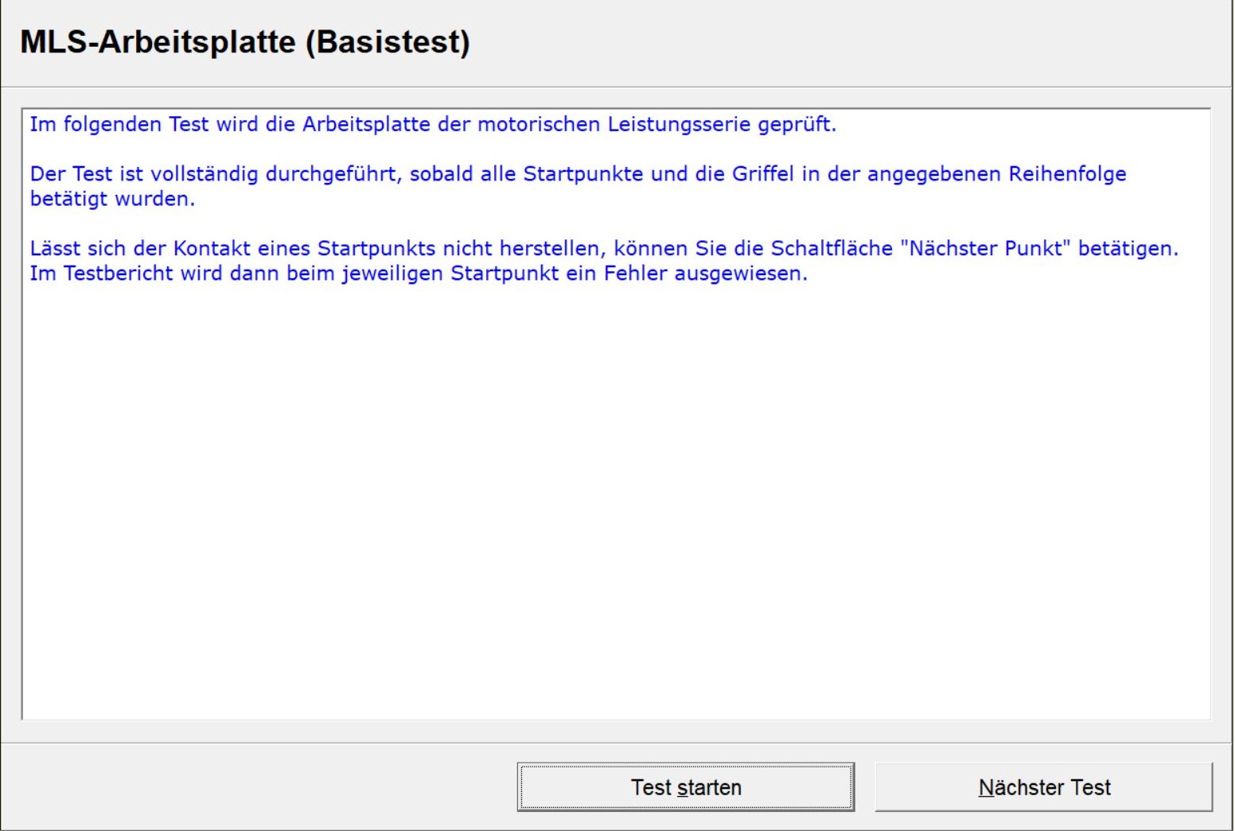Screen dimensions: 1235x831
Task: Click the word "Schaltfläche" in the instructions
Action: click(832, 249)
